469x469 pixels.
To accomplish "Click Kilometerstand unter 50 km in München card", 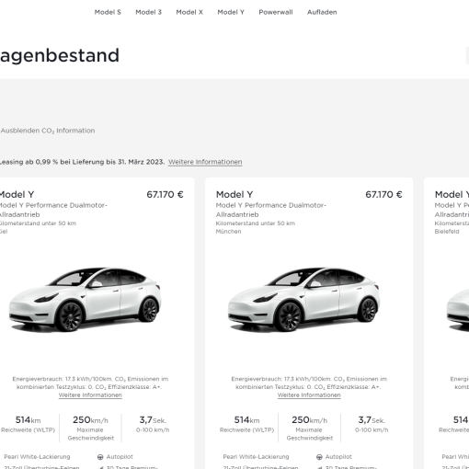I will [x=256, y=223].
